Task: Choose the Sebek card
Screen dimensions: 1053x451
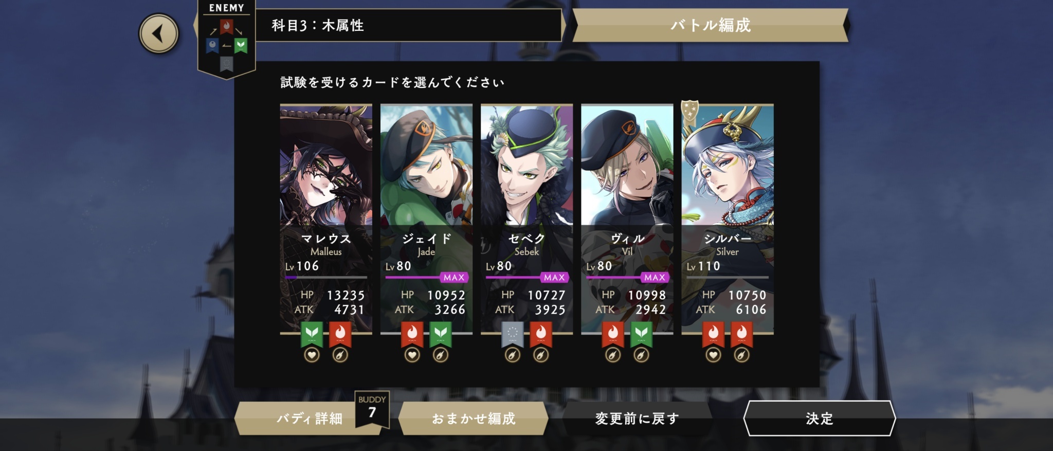Action: point(526,220)
